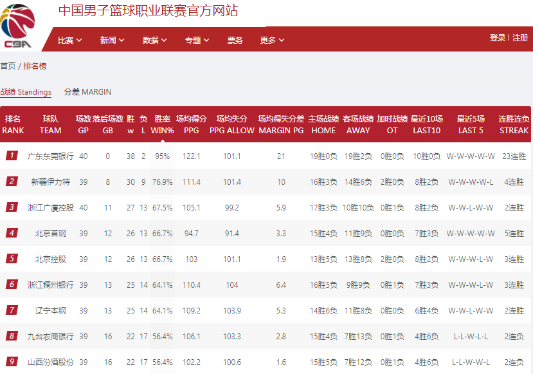
Task: Click the 4连胜 streak cell
Action: [514, 182]
